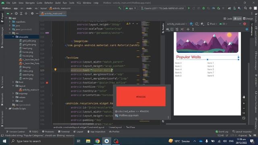Open the VCS menu

pyautogui.click(x=79, y=3)
